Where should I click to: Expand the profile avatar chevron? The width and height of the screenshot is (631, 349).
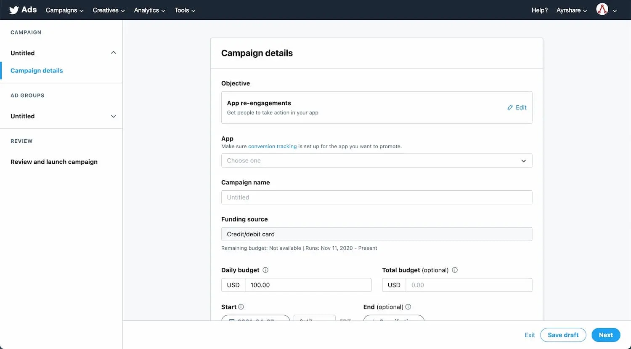[x=615, y=11]
